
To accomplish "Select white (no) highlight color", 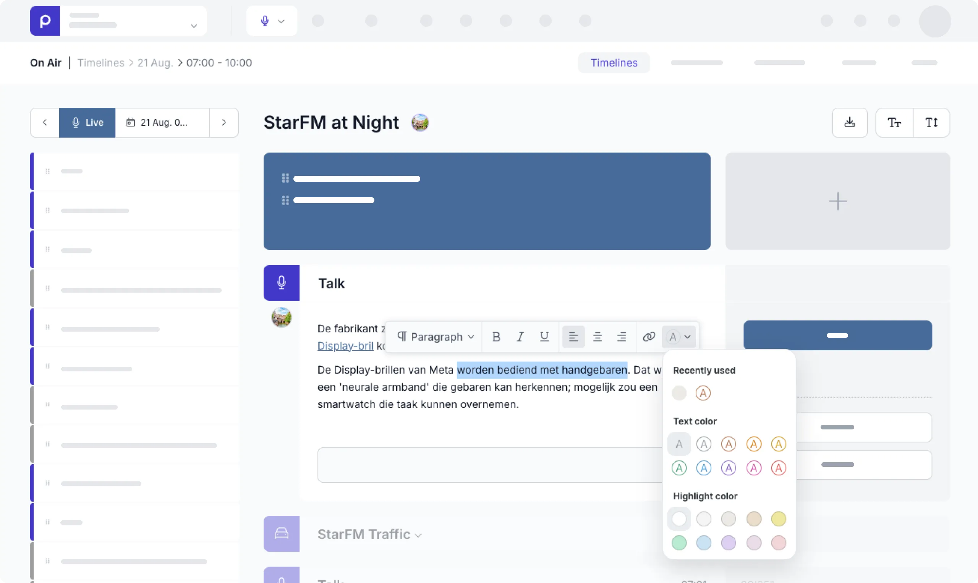I will point(679,519).
